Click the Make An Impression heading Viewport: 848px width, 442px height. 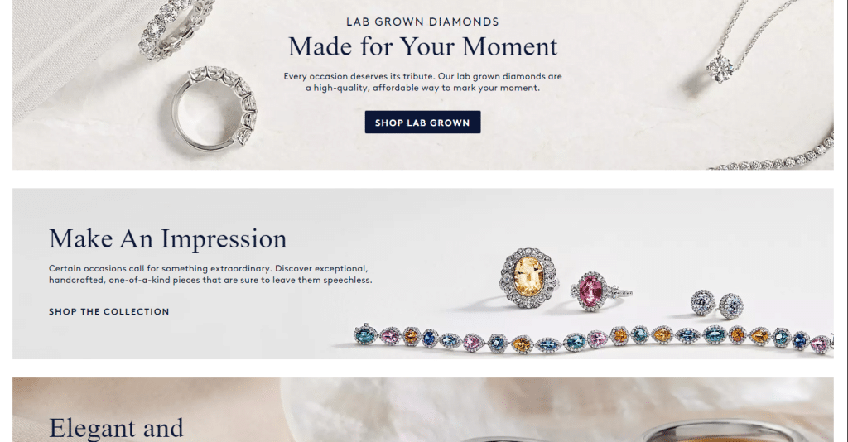[x=167, y=239]
